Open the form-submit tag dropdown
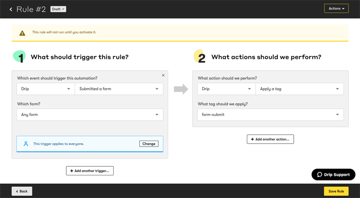The image size is (360, 198). pos(271,114)
